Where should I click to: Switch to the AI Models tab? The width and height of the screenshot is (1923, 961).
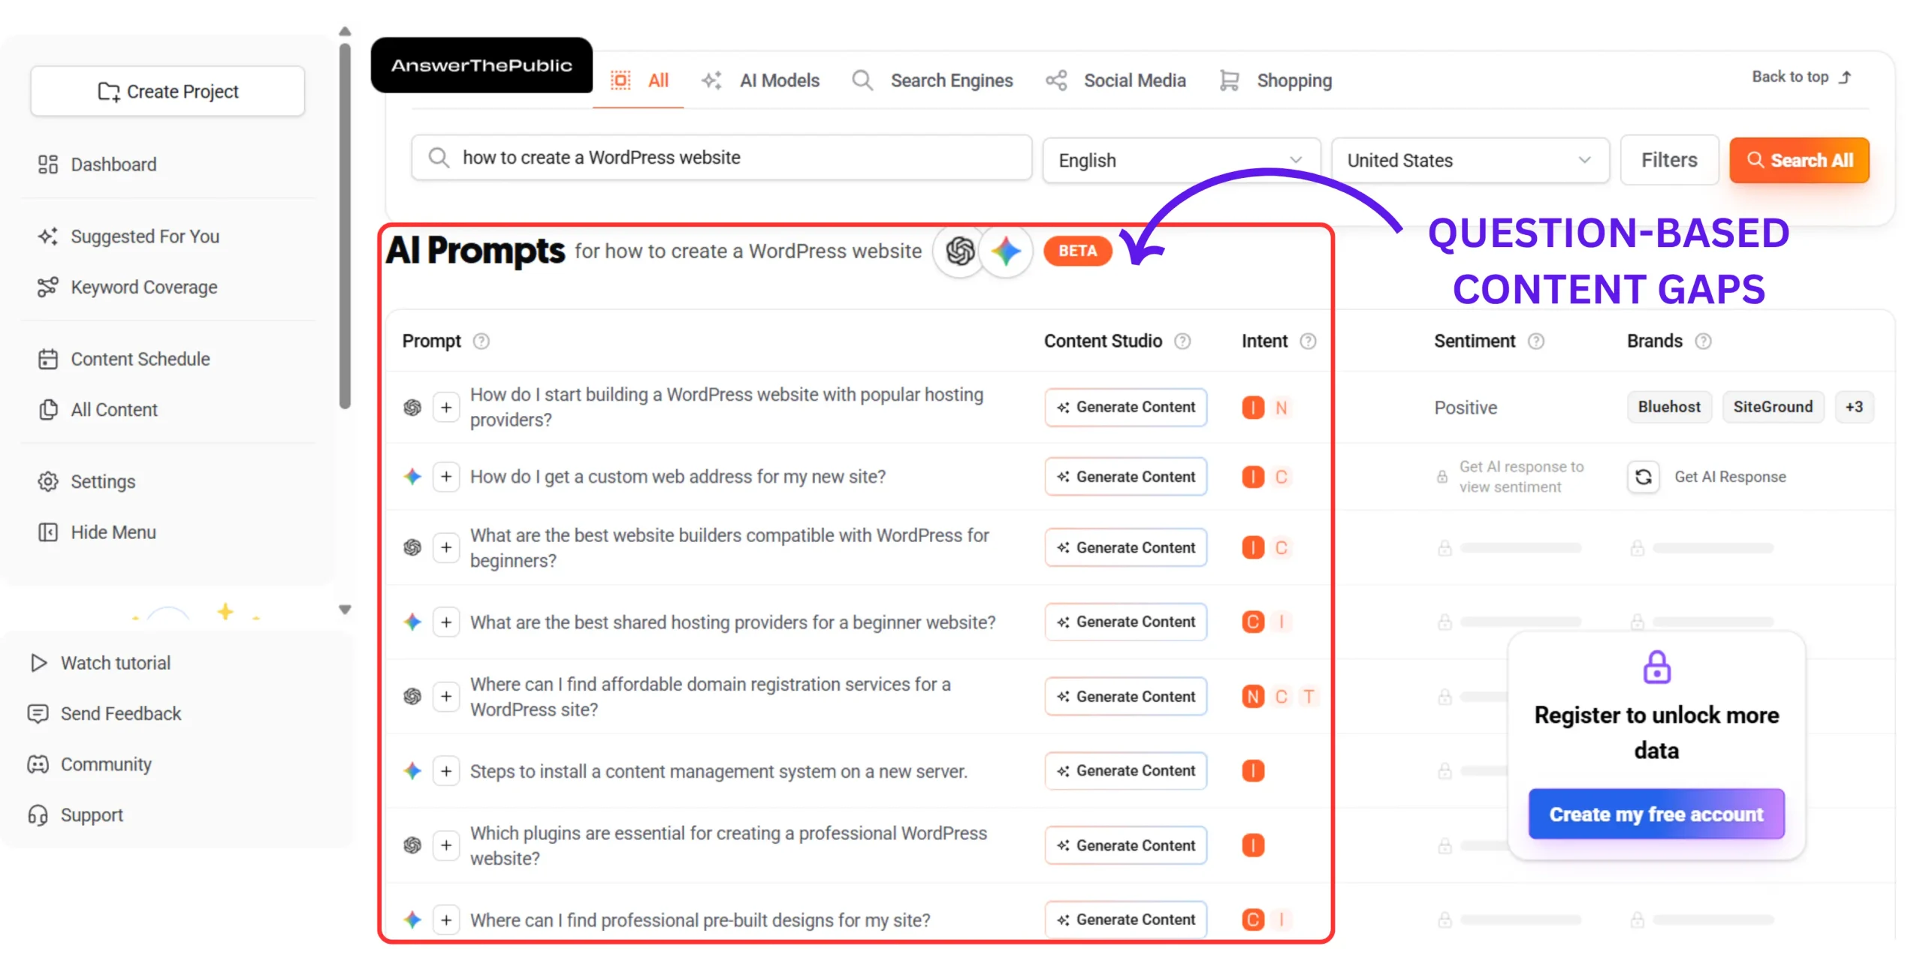pos(760,80)
